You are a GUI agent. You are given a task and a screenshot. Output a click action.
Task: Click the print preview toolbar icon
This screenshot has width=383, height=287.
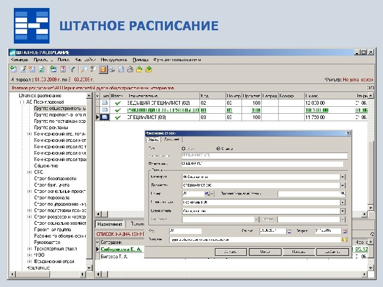(x=121, y=69)
